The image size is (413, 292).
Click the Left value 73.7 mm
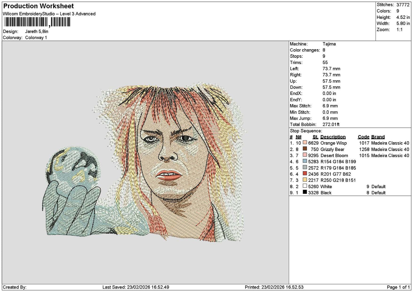pos(331,69)
